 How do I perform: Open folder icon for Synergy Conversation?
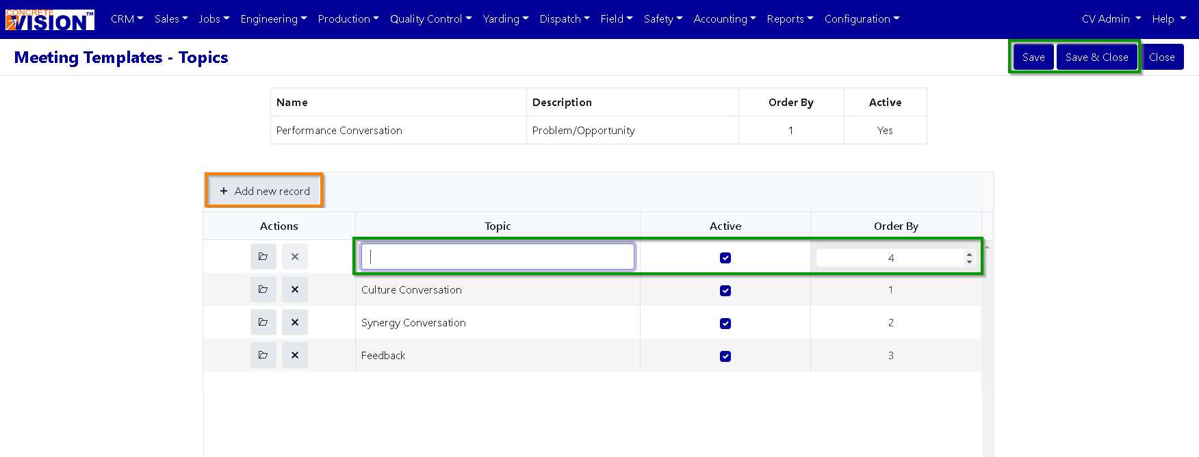[263, 322]
